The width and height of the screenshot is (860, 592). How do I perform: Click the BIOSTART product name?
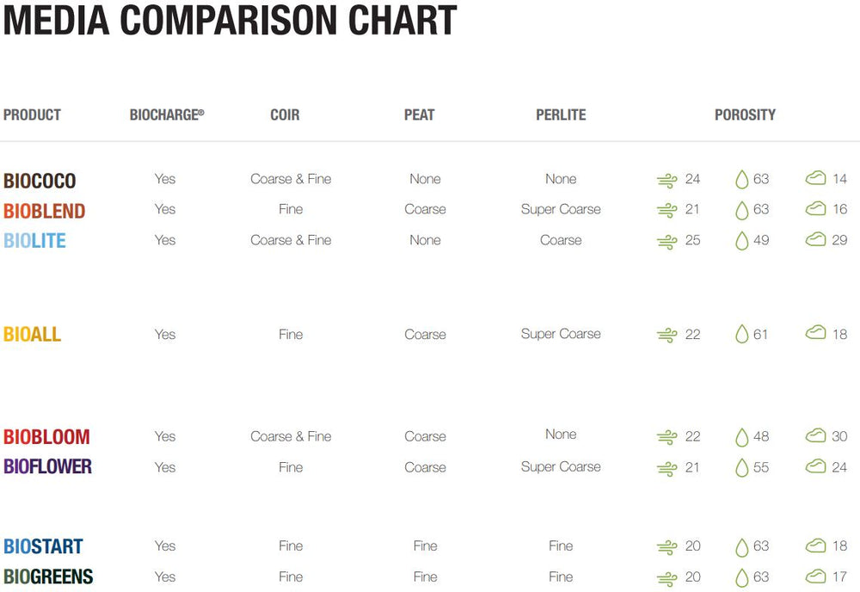click(x=43, y=546)
